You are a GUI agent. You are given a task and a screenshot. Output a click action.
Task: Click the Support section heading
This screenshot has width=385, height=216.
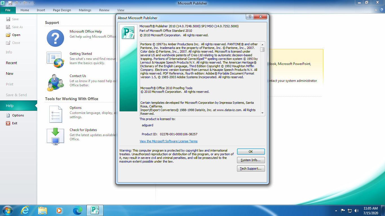click(52, 22)
